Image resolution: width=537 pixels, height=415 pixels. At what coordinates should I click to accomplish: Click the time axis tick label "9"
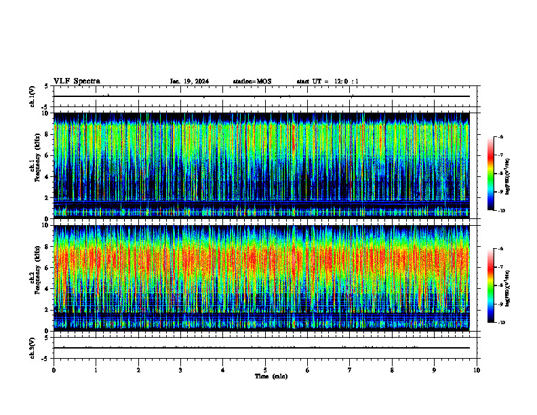[x=434, y=370]
